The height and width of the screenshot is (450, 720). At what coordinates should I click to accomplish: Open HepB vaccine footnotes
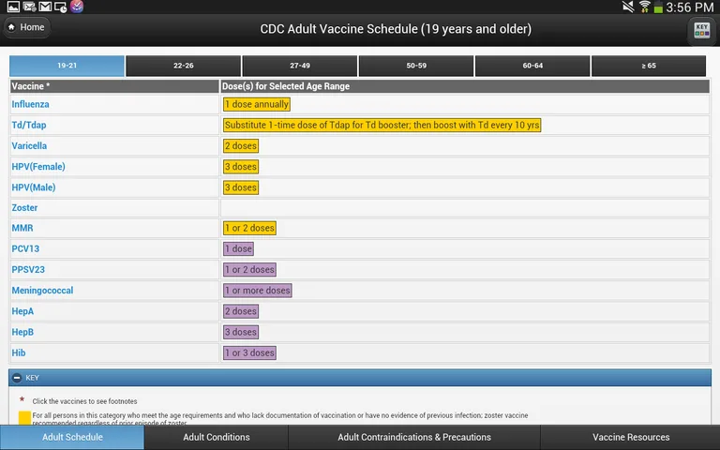click(x=22, y=332)
